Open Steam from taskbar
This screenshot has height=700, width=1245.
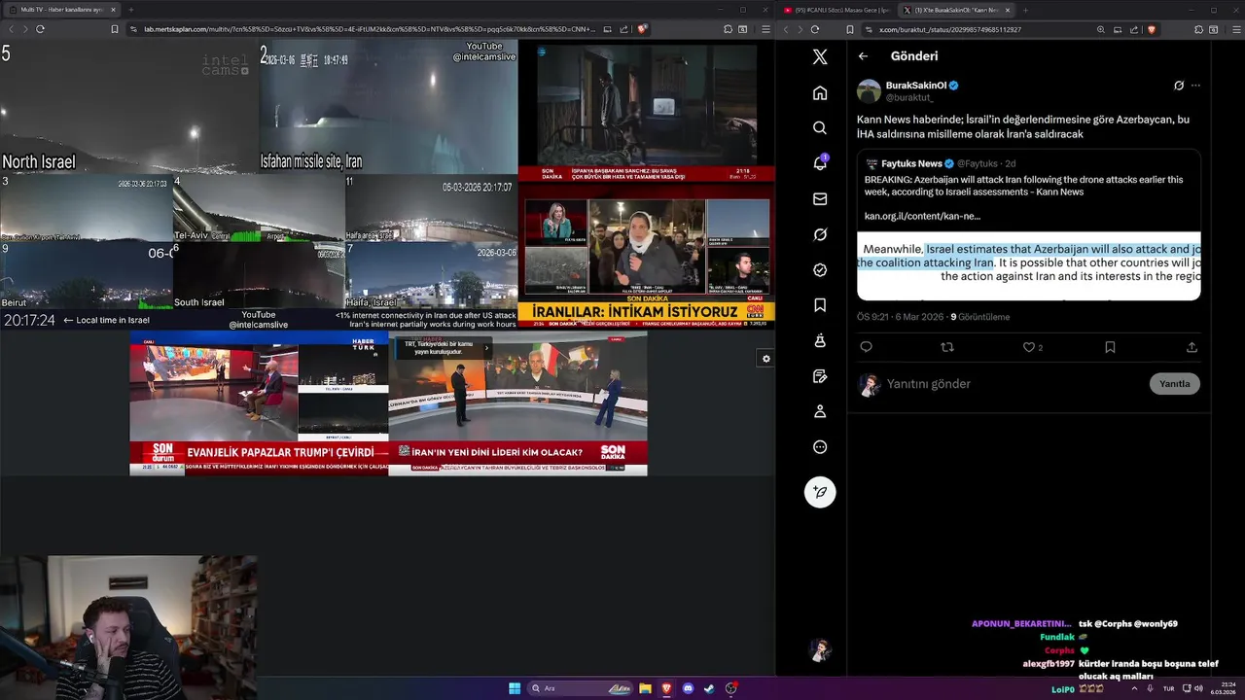[x=709, y=688]
